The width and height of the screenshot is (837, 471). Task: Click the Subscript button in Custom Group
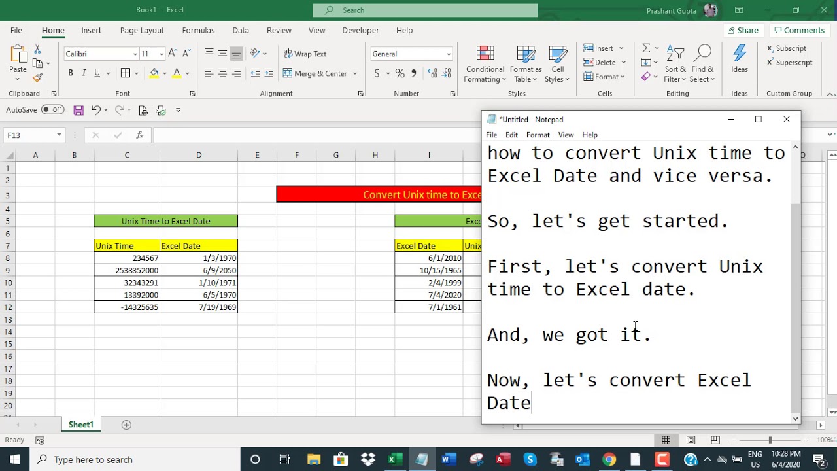[787, 48]
